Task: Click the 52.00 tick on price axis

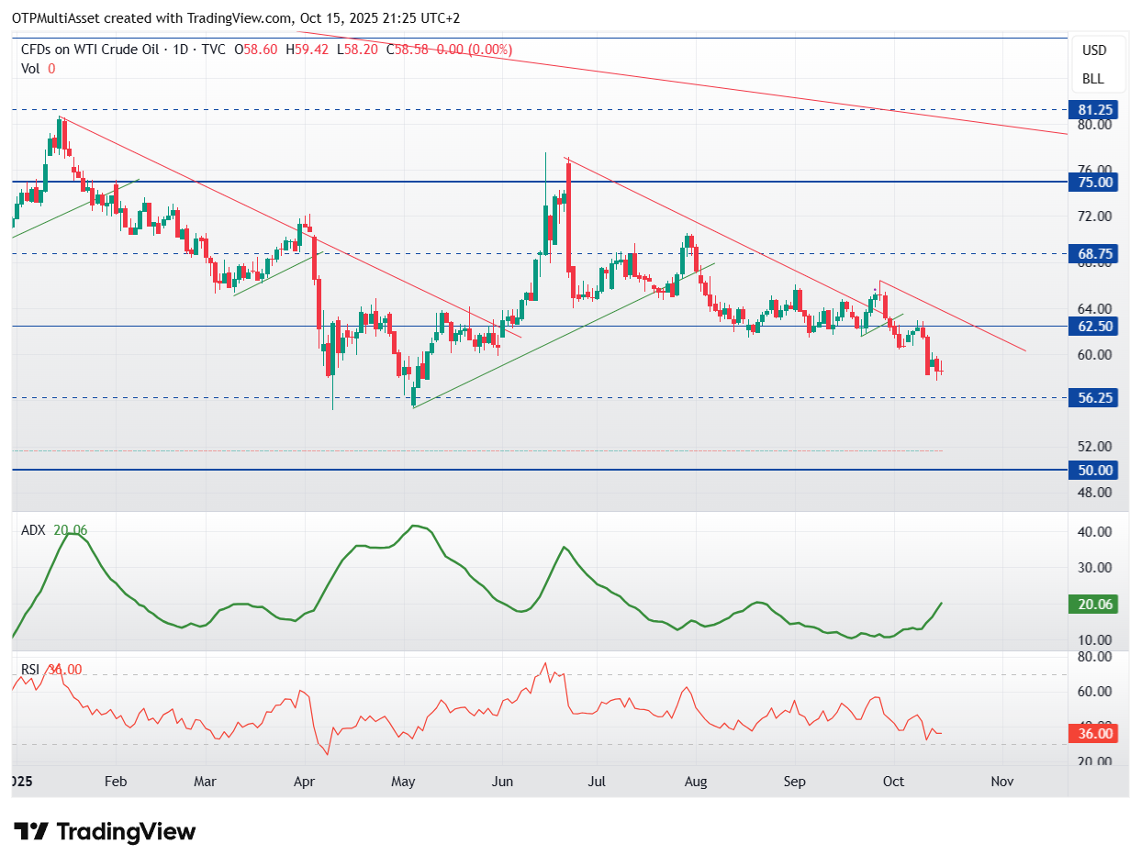Action: (x=1096, y=447)
